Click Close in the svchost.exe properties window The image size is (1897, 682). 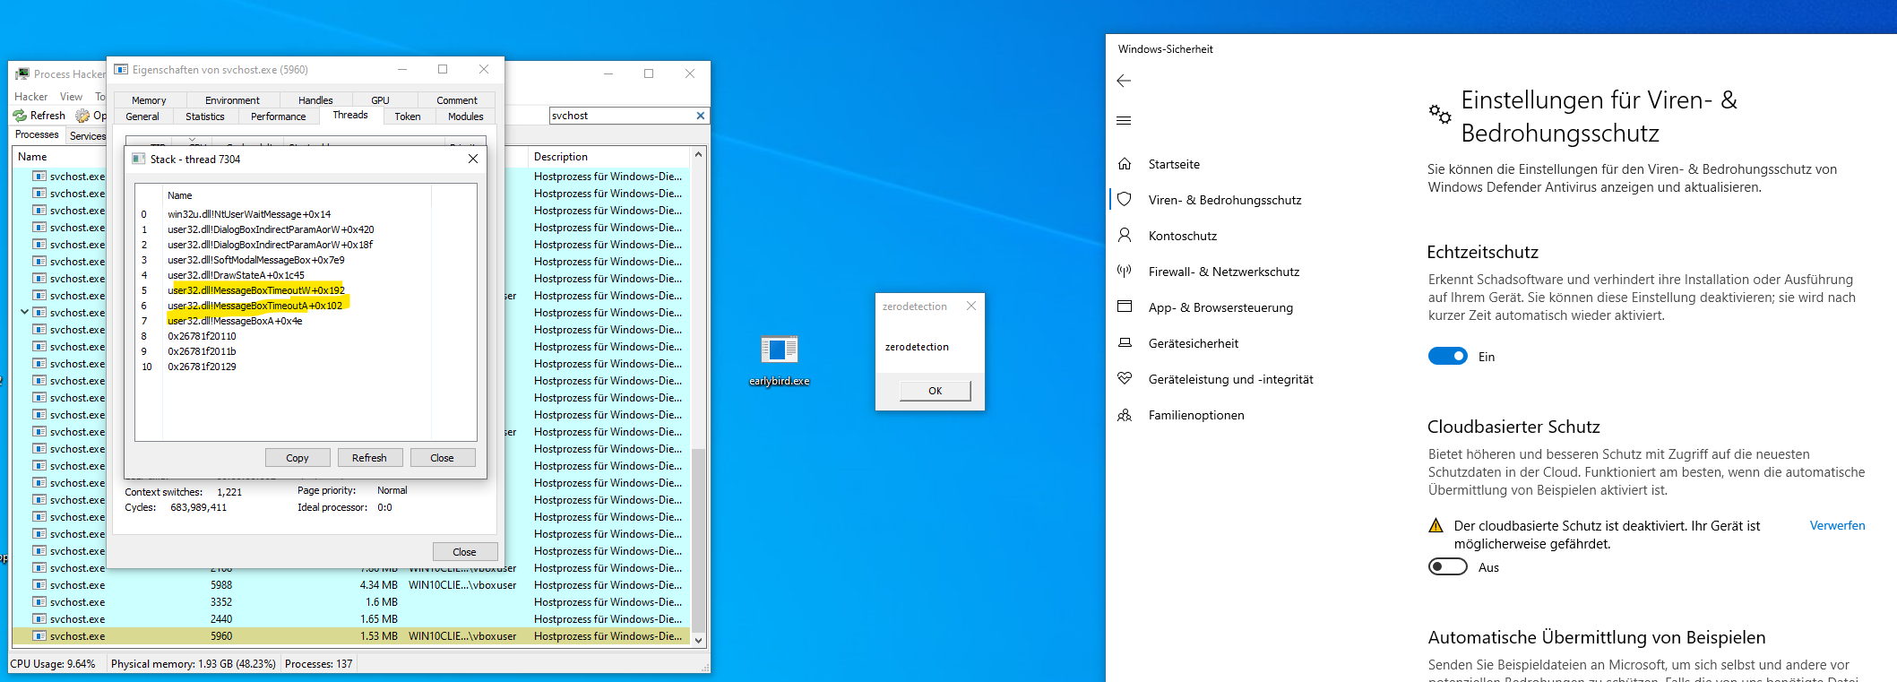(464, 552)
